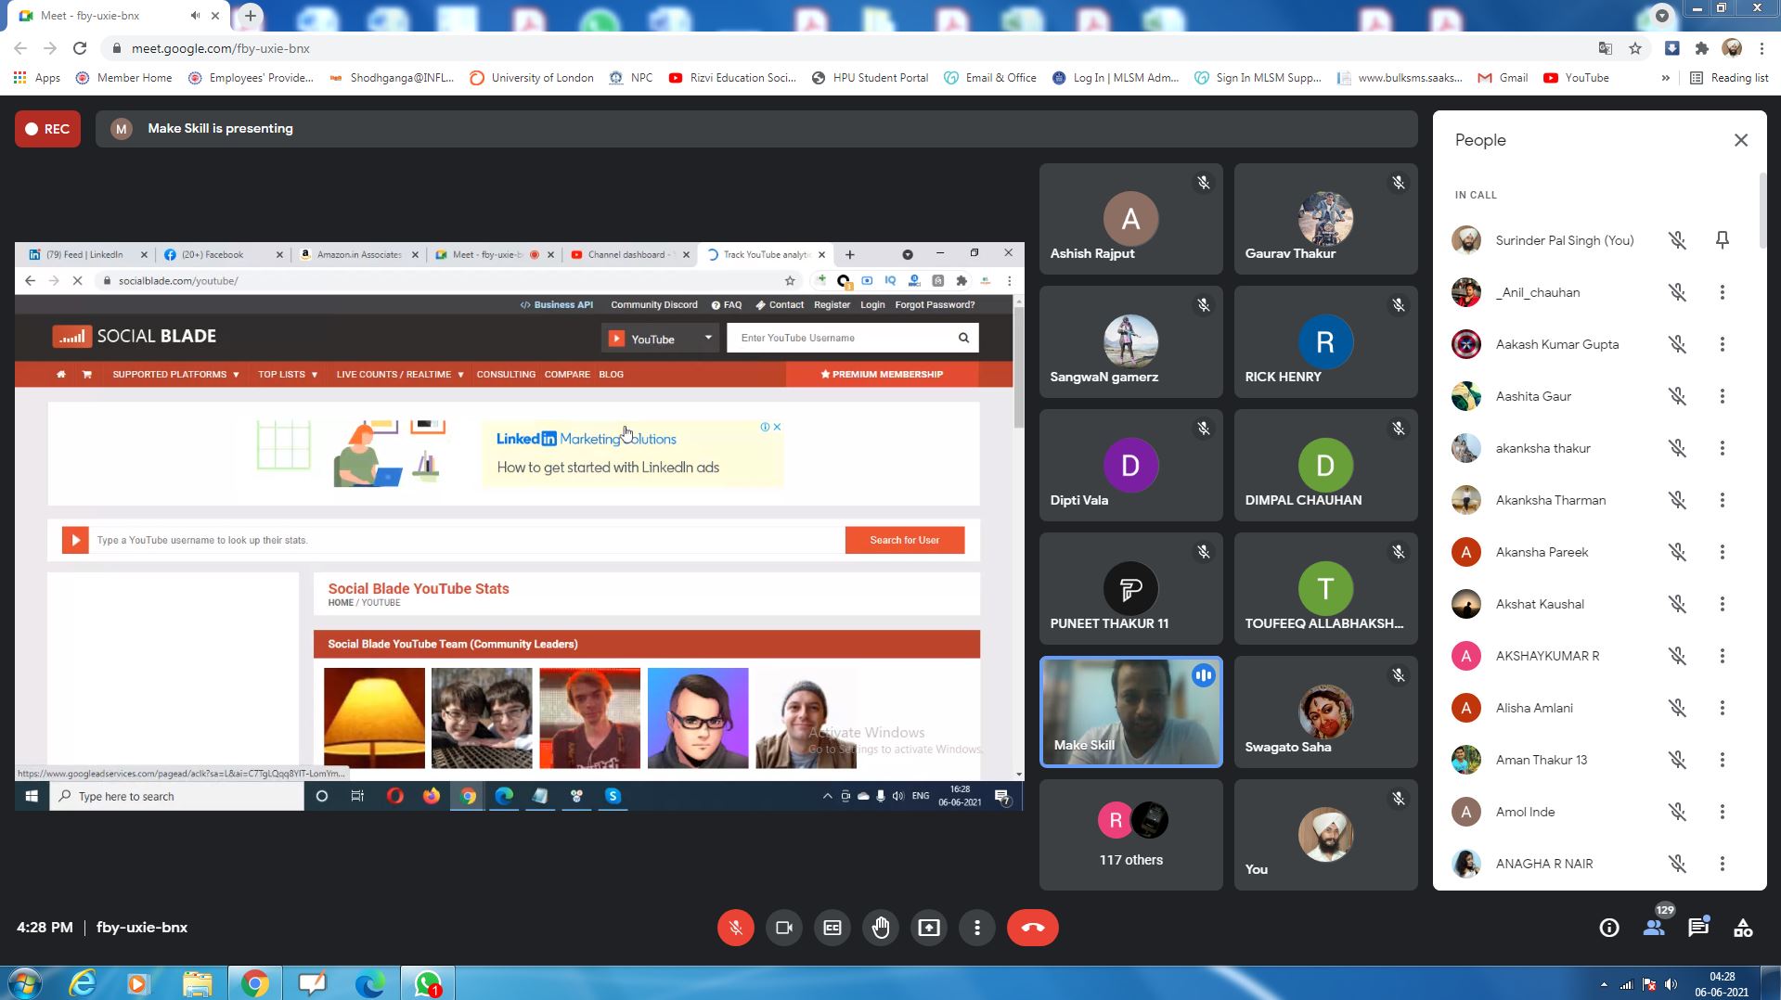Viewport: 1781px width, 1000px height.
Task: Click LIVE COUNTS / REALTIME menu
Action: pyautogui.click(x=400, y=375)
